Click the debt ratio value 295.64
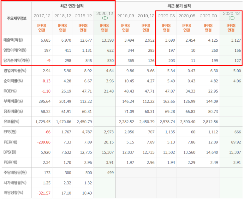The image size is (244, 199). tap(45, 102)
